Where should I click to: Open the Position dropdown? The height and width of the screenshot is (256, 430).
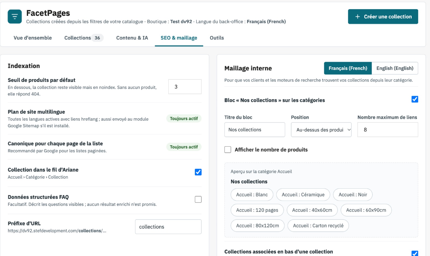(x=321, y=130)
